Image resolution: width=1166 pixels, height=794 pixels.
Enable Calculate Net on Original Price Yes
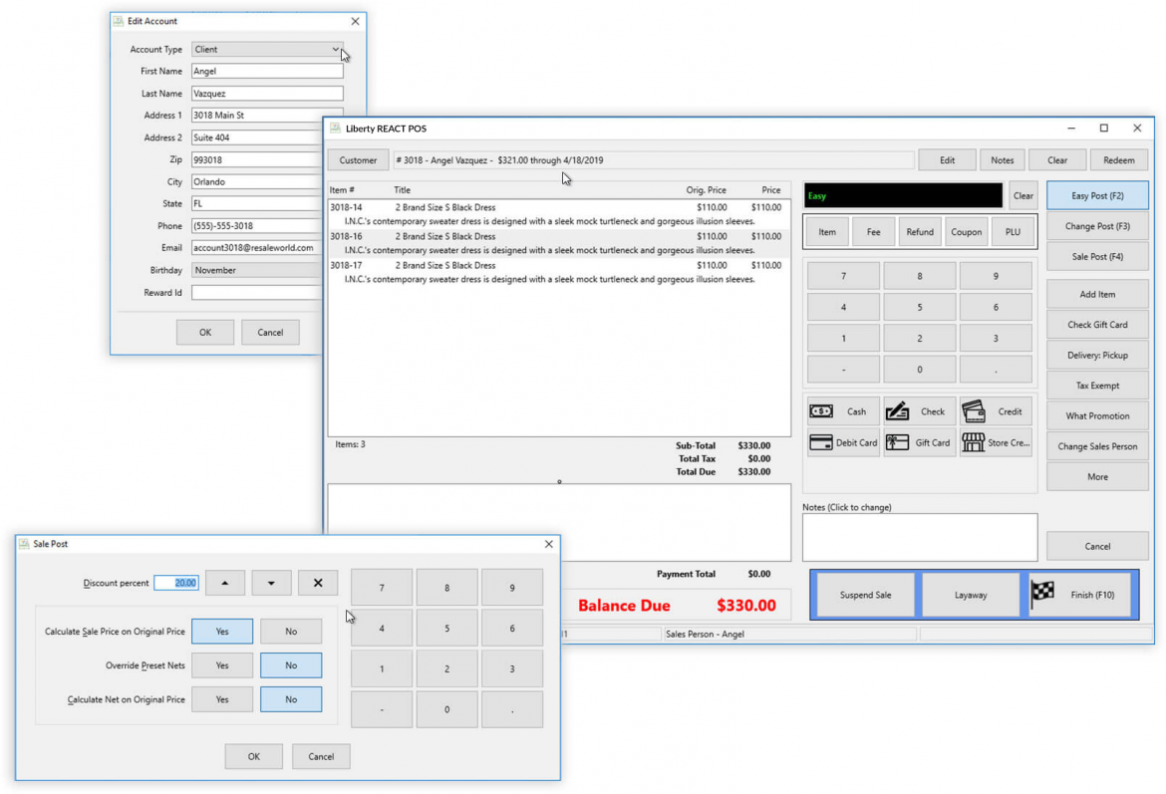point(222,699)
